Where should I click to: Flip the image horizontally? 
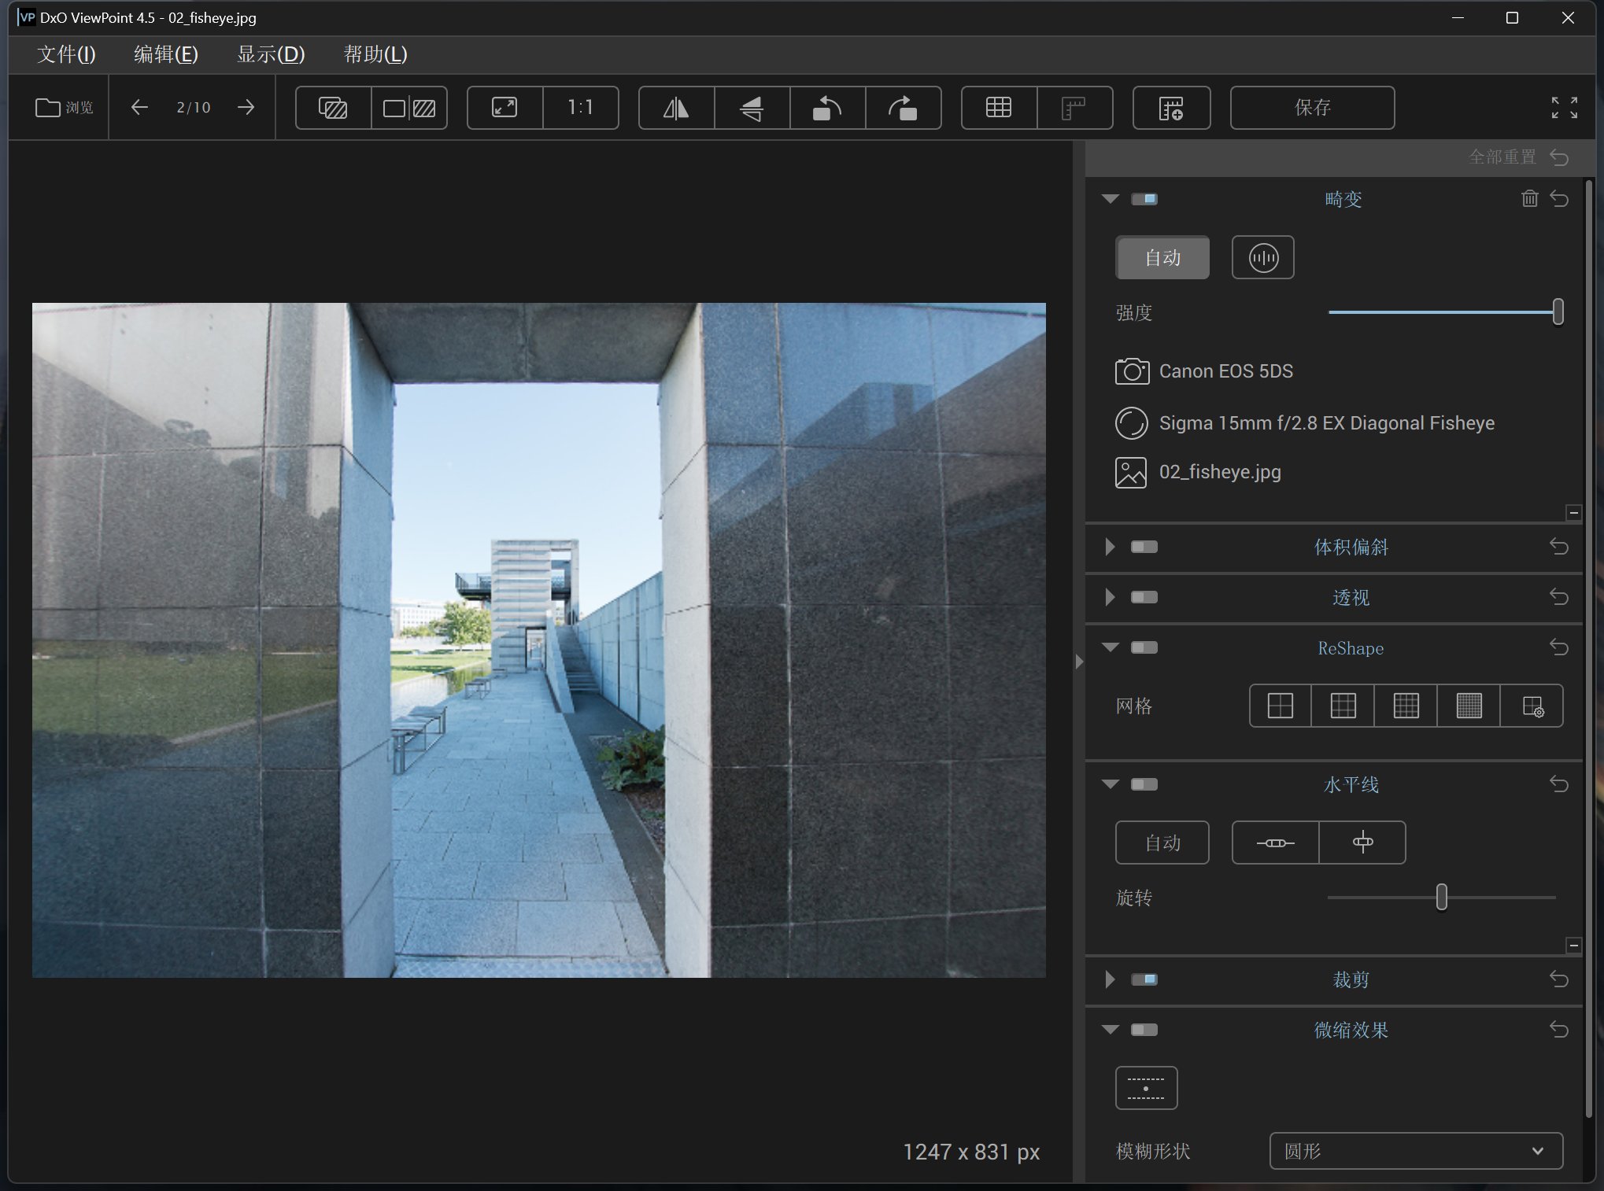pyautogui.click(x=676, y=108)
